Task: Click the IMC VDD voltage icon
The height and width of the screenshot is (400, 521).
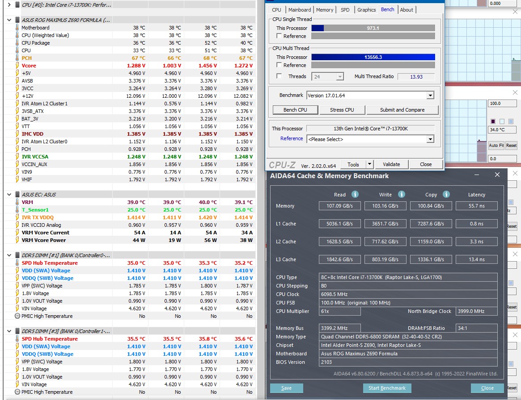Action: coord(17,133)
